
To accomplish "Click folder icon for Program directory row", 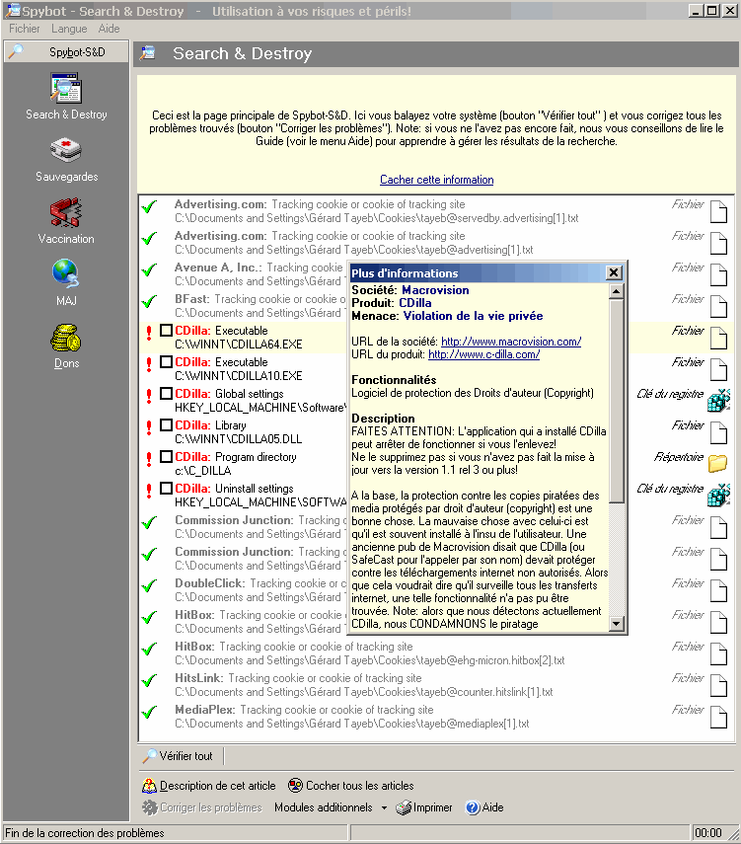I will click(718, 463).
